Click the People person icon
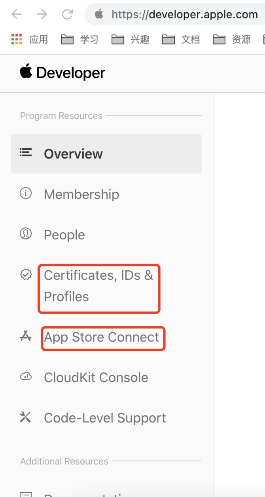Image resolution: width=265 pixels, height=497 pixels. point(26,234)
